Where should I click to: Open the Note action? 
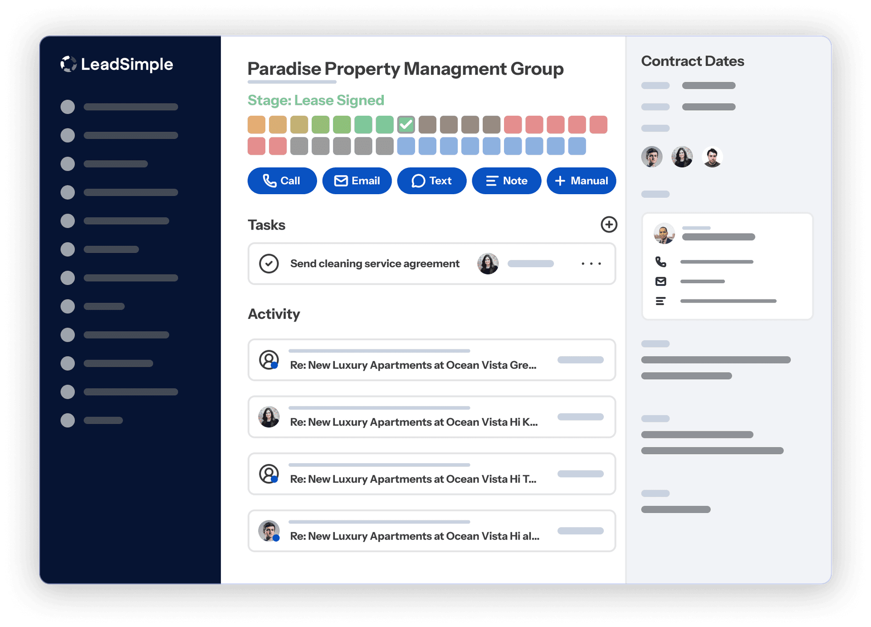(x=506, y=181)
